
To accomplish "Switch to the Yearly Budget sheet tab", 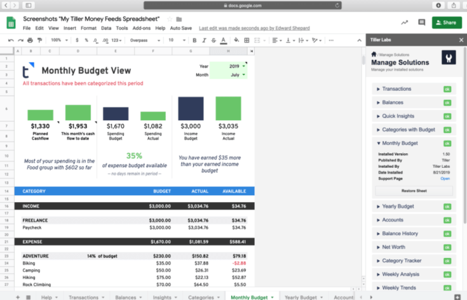I will click(x=303, y=297).
